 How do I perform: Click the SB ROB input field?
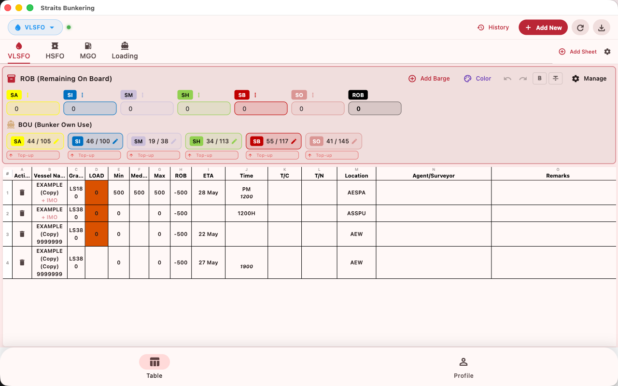(261, 109)
